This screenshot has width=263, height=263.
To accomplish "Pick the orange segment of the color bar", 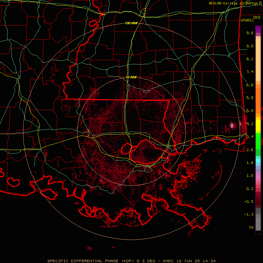I will point(258,101).
